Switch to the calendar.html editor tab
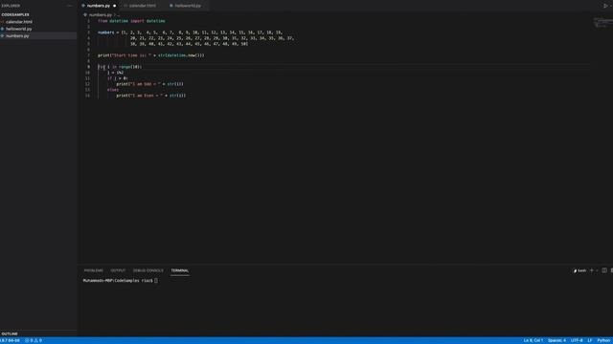The height and width of the screenshot is (344, 613). tap(143, 6)
